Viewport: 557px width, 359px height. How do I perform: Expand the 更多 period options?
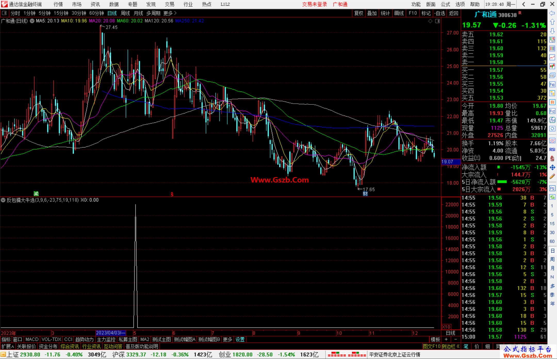tap(170, 13)
